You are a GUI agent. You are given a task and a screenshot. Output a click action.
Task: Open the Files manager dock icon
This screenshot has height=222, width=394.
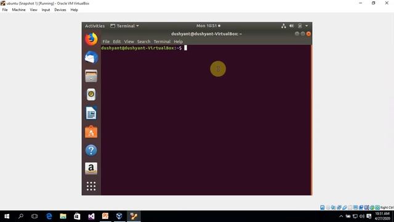(91, 76)
